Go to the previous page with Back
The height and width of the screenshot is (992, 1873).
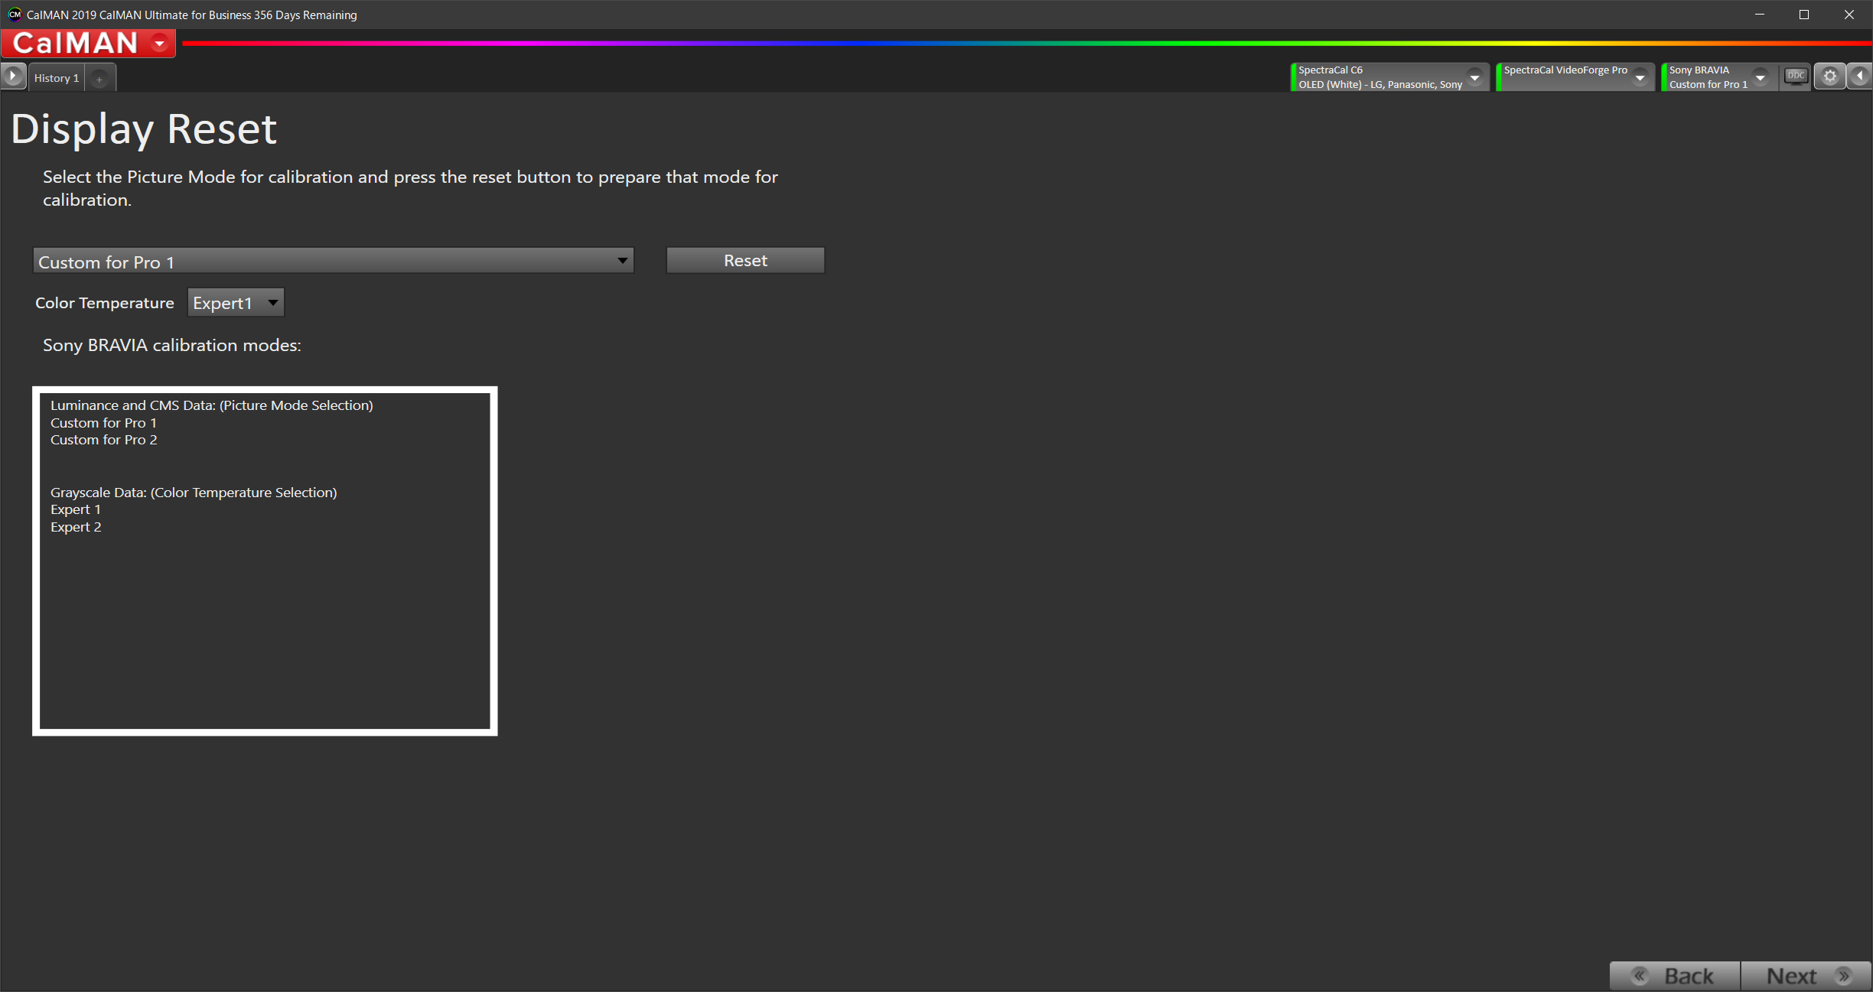click(x=1675, y=976)
